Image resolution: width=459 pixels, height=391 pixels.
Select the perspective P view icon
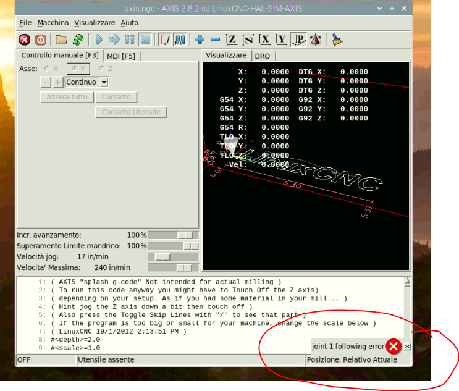pos(298,40)
